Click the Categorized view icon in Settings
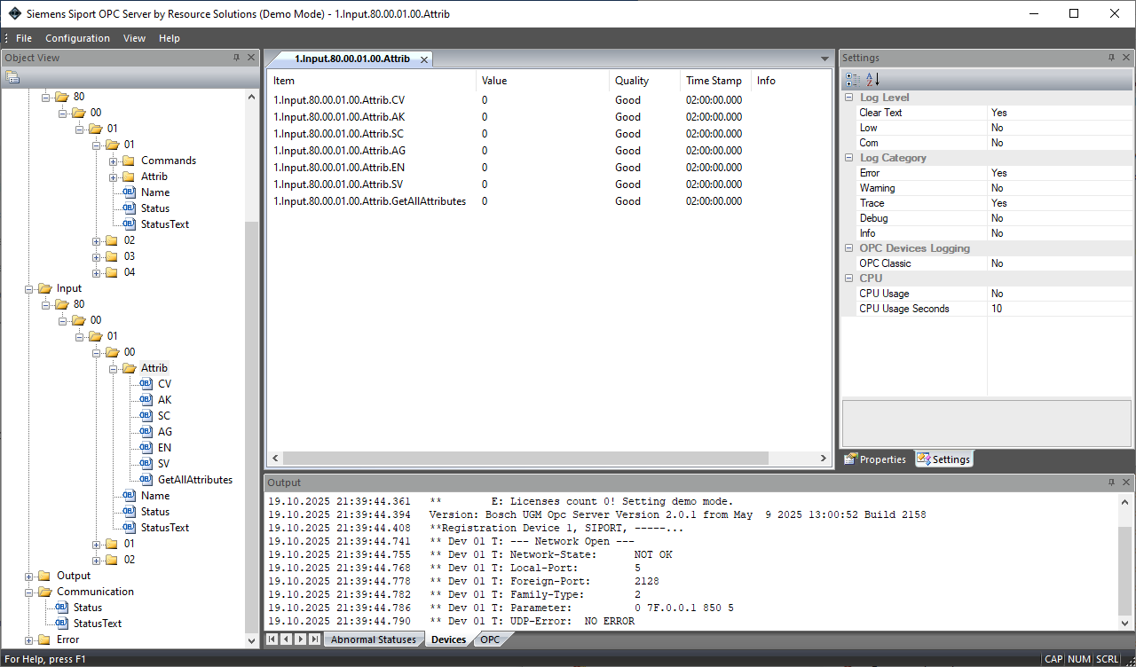Viewport: 1136px width, 667px height. 853,79
